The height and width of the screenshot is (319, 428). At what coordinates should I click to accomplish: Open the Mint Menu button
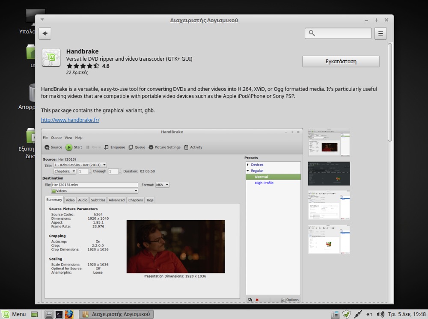click(14, 314)
